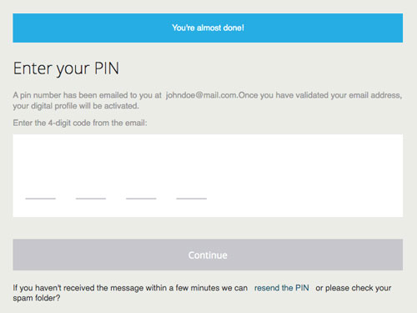Click the grey Continue button
This screenshot has width=417, height=313.
(x=208, y=255)
